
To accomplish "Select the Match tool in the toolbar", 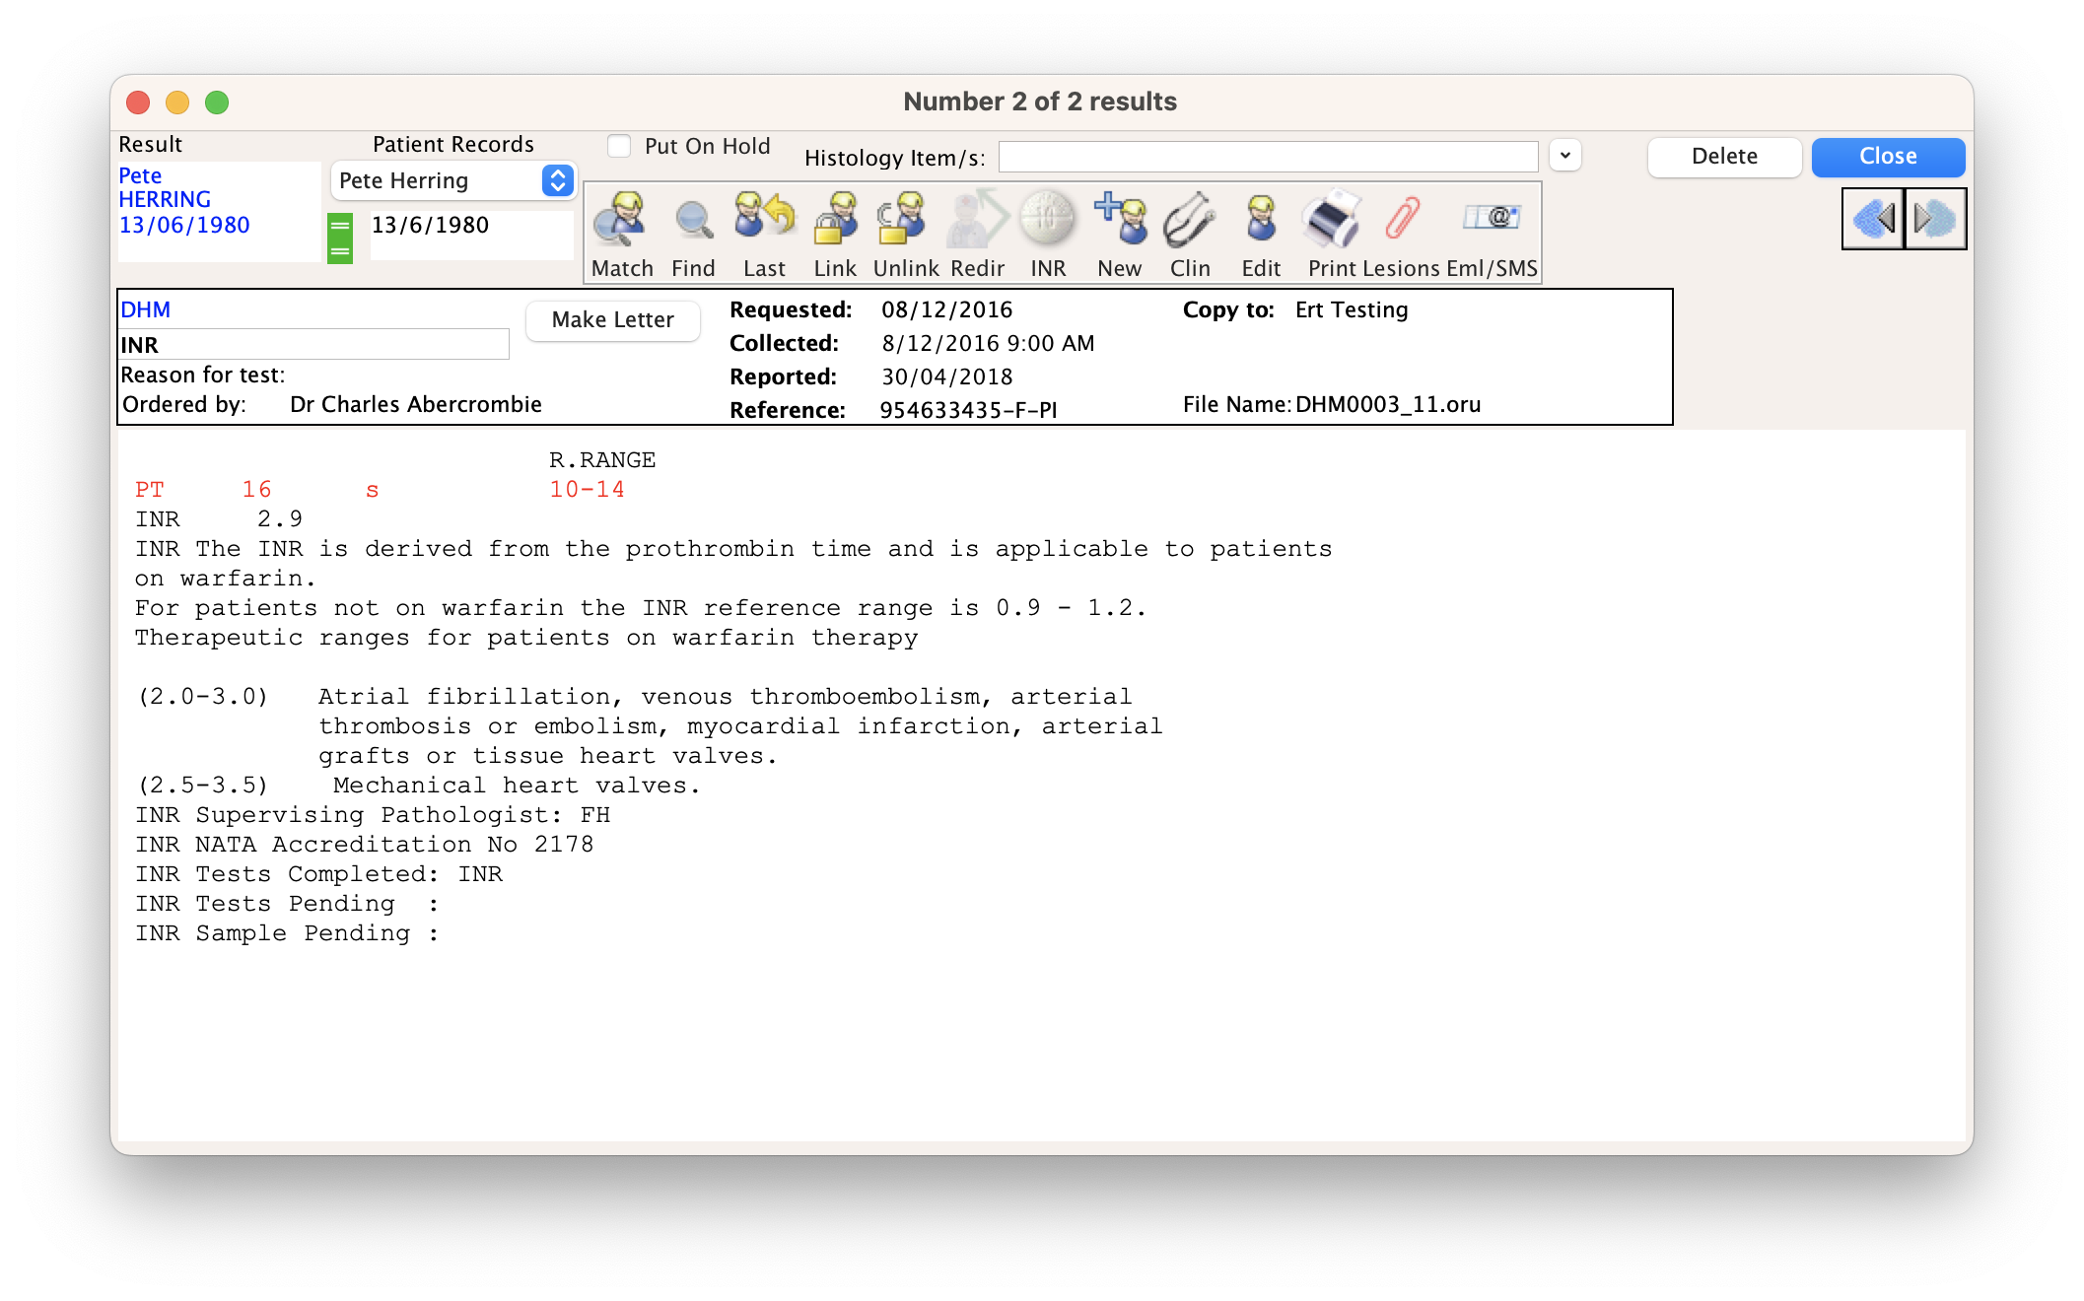I will pyautogui.click(x=621, y=227).
